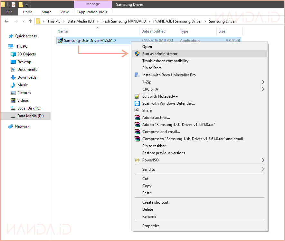Click the Samsung-Usb-Driver installer file icon
This screenshot has width=285, height=241.
click(60, 41)
